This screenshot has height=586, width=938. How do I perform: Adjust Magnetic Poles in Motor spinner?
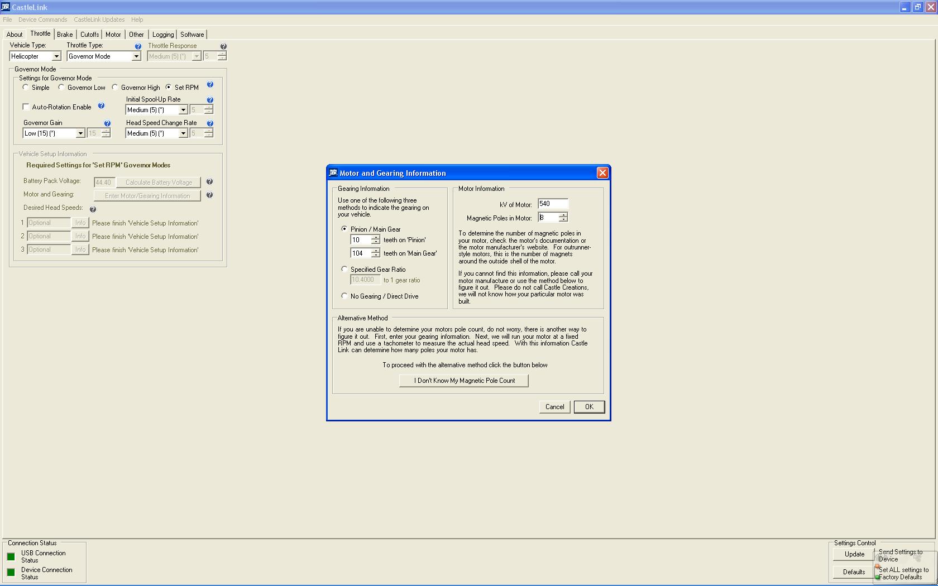coord(563,217)
